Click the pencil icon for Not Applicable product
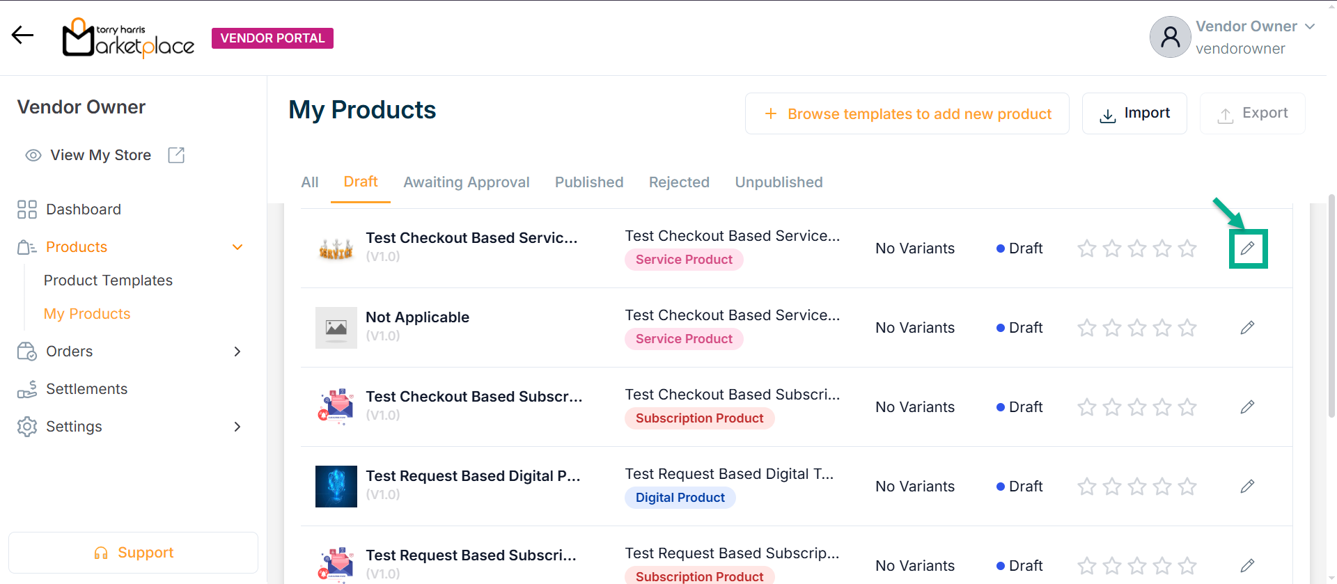The image size is (1337, 584). [x=1247, y=328]
